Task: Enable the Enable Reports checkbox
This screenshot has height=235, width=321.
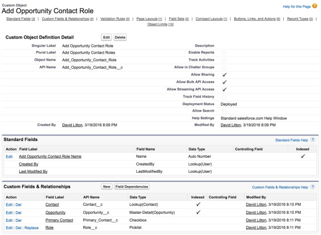Action: coord(224,53)
